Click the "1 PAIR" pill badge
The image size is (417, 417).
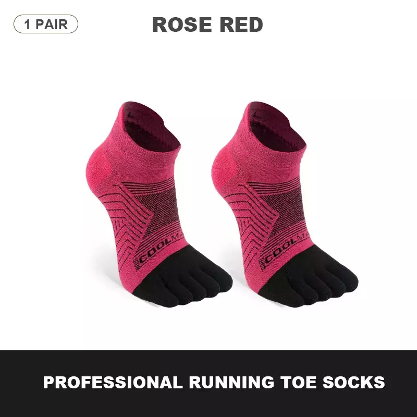click(x=46, y=24)
